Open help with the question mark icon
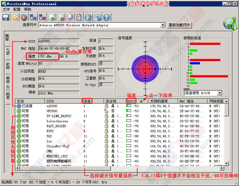Viewport: 239px width, 186px height. [x=106, y=17]
